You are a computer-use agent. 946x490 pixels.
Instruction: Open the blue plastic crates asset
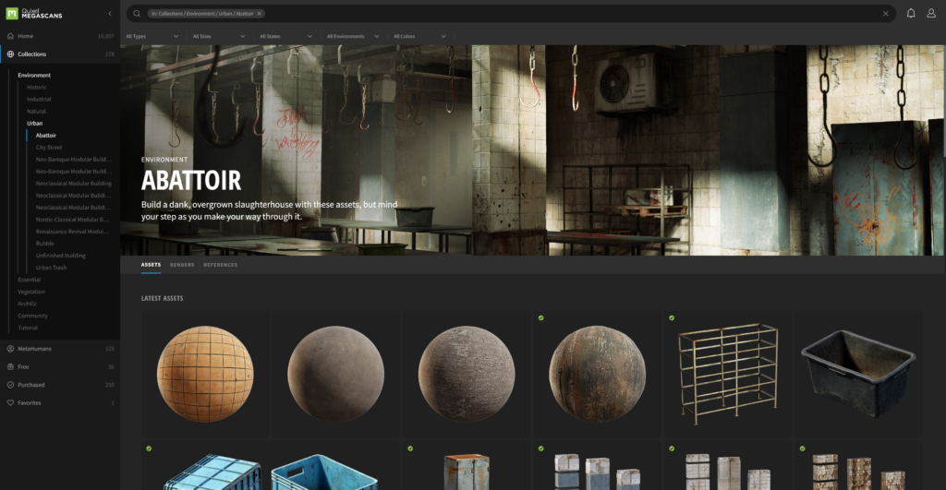point(271,467)
